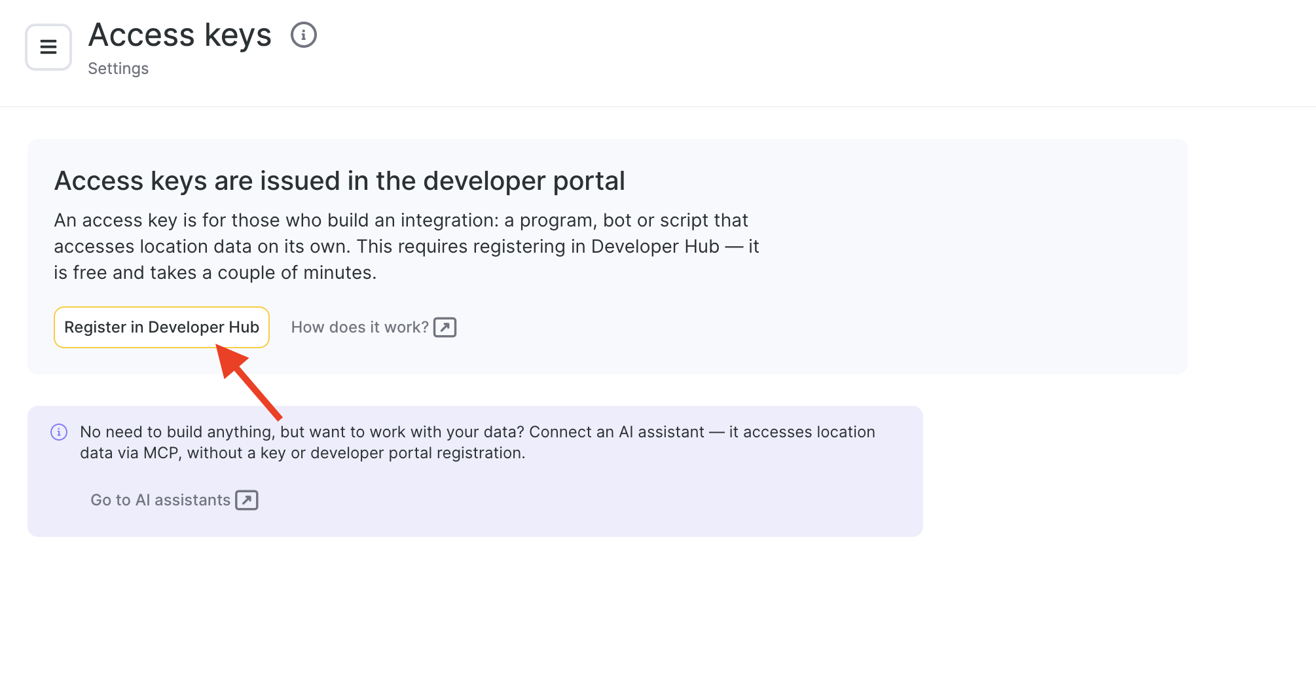Open the hamburger navigation menu
Image resolution: width=1316 pixels, height=690 pixels.
pos(48,47)
